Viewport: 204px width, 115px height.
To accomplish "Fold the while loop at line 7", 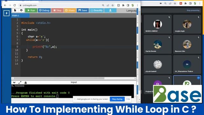I will pyautogui.click(x=19, y=40).
